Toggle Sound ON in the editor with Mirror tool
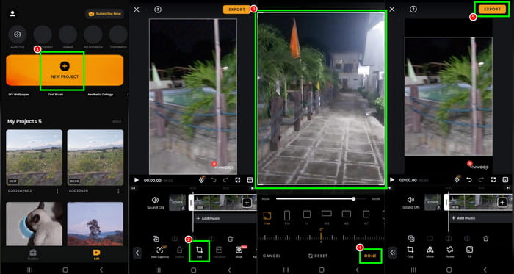Viewport: 514px width, 274px height. tap(410, 202)
